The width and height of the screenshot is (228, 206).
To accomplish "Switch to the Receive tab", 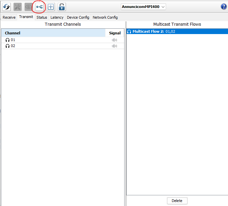I will pyautogui.click(x=9, y=17).
